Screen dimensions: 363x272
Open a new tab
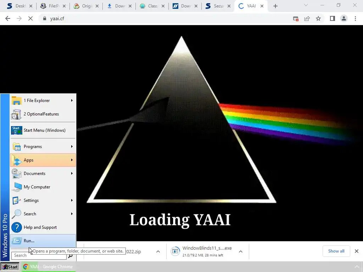275,6
